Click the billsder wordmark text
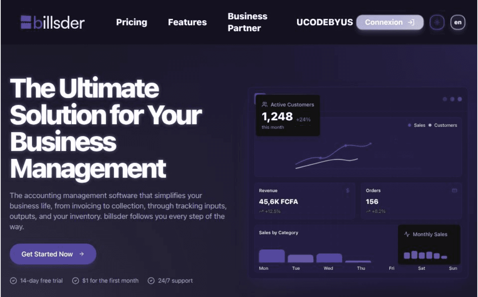 pos(59,22)
